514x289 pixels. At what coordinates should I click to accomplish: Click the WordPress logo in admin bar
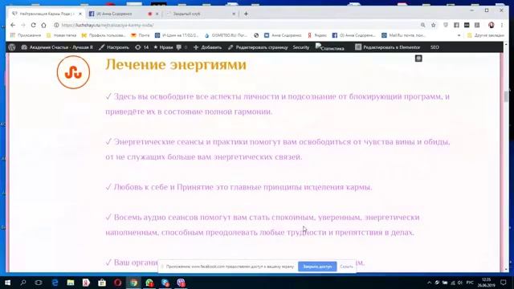pyautogui.click(x=12, y=47)
